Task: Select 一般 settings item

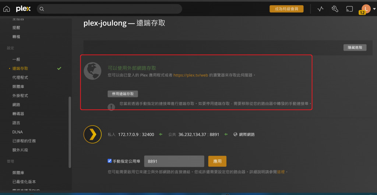Action: [16, 59]
